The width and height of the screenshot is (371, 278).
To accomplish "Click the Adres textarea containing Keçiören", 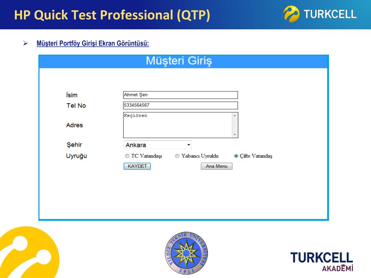I will coord(180,125).
